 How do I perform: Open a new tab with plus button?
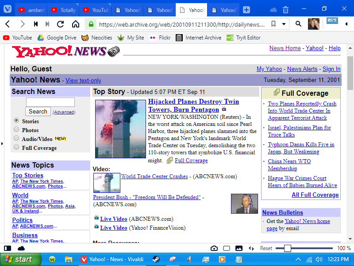tap(246, 10)
